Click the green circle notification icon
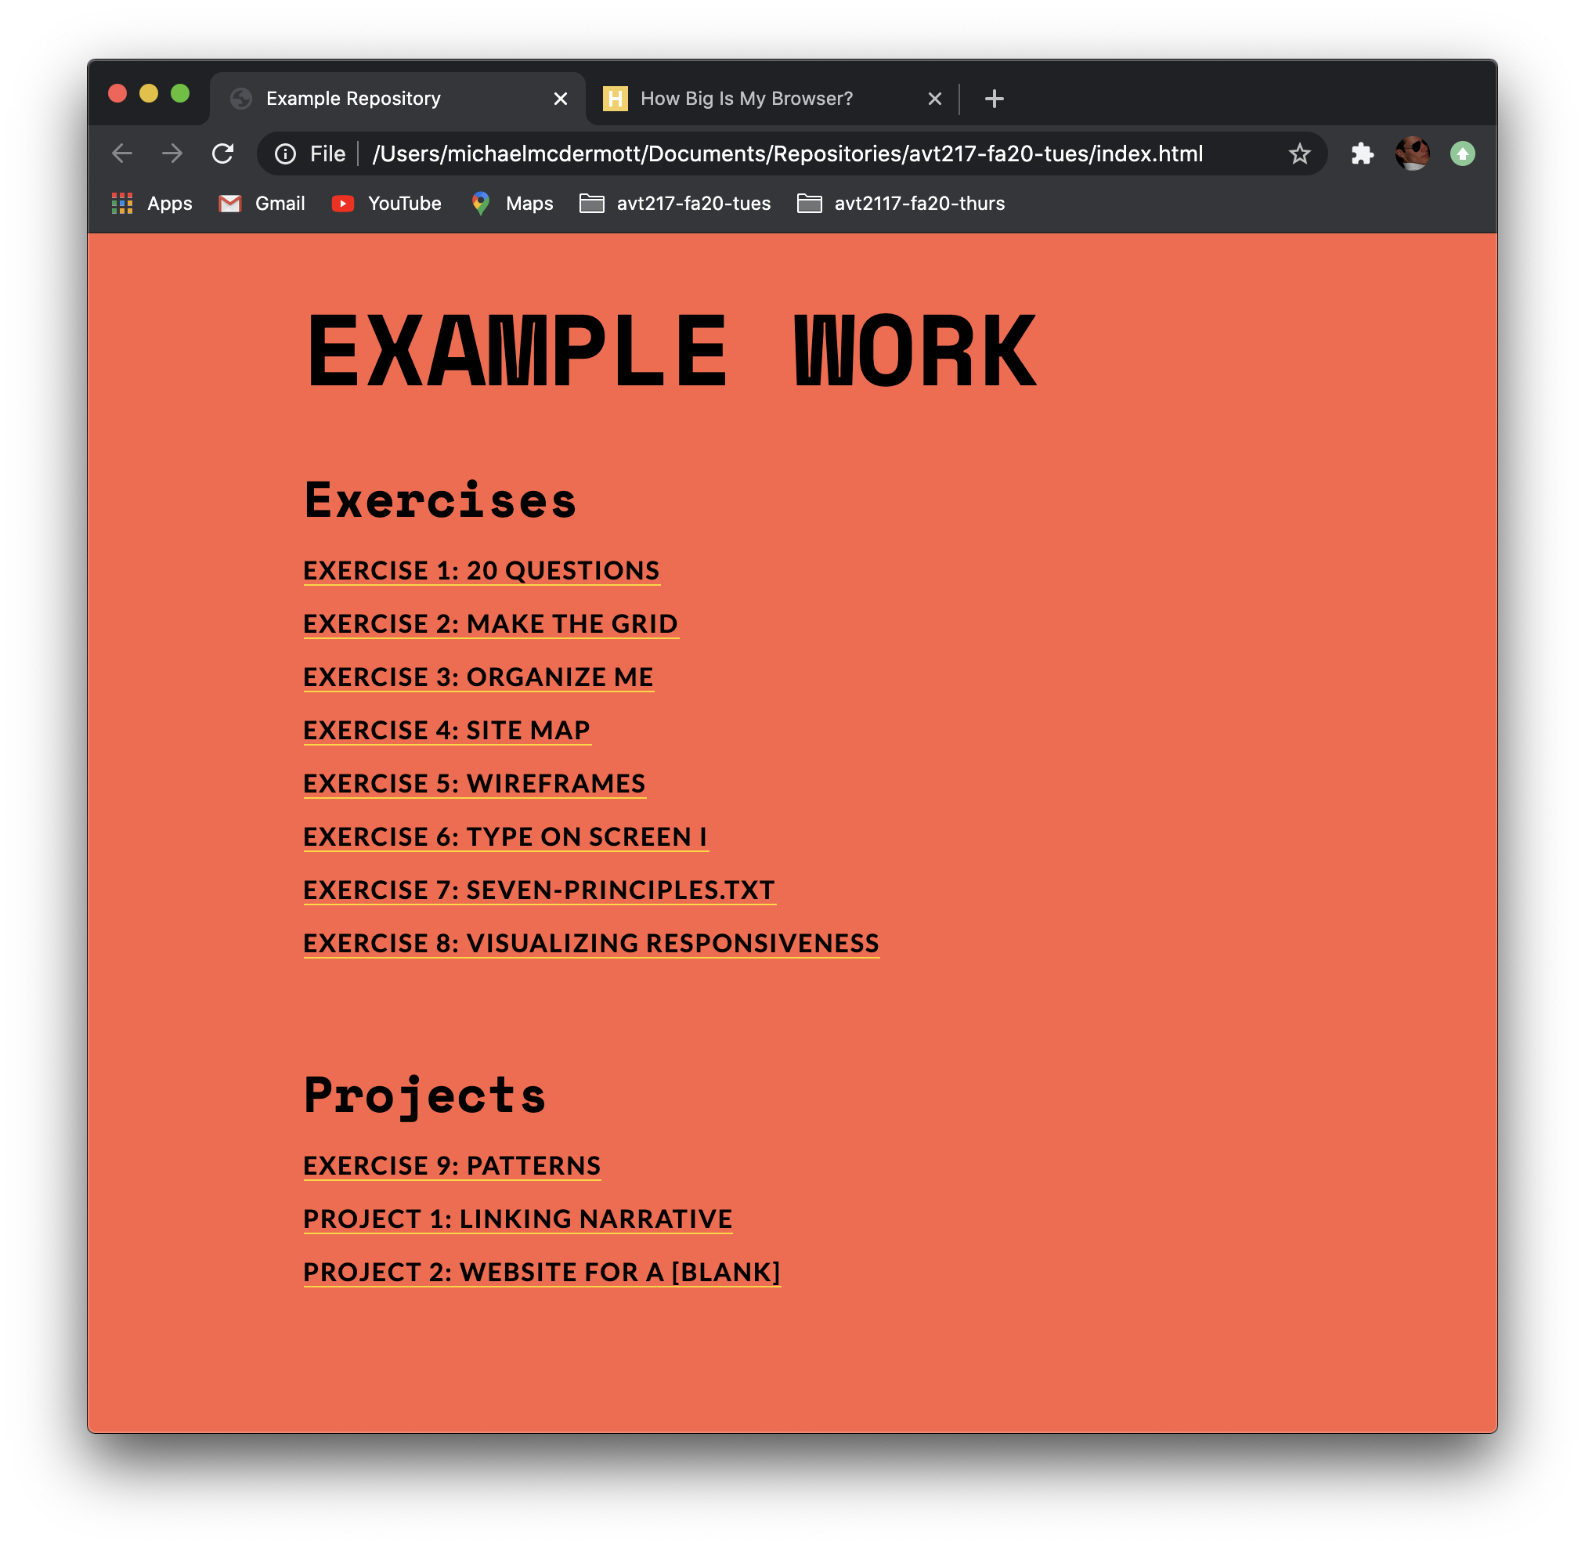The image size is (1585, 1549). coord(1466,153)
